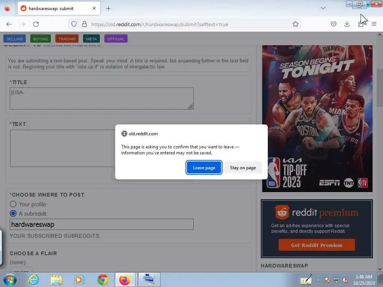Bookmark this page with the star

[295, 24]
